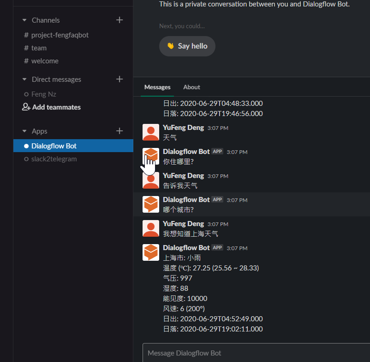
Task: Click YuFeng Deng's avatar beside "天气"
Action: (151, 132)
